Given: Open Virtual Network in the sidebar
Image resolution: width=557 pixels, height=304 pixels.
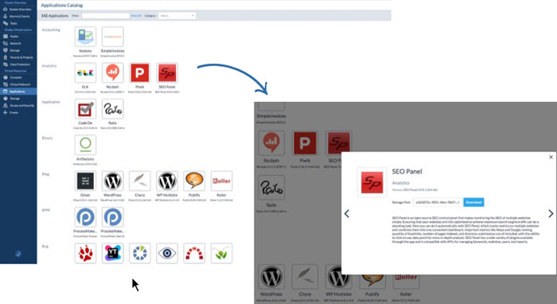Looking at the screenshot, I should coord(20,84).
